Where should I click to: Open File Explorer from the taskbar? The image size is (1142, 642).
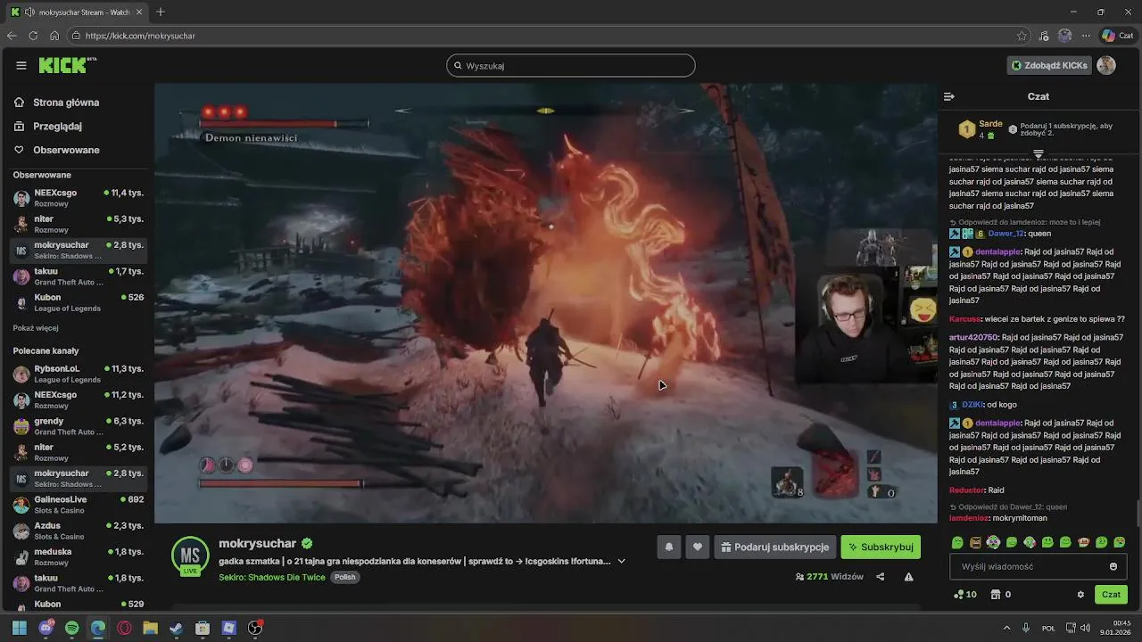click(x=150, y=628)
